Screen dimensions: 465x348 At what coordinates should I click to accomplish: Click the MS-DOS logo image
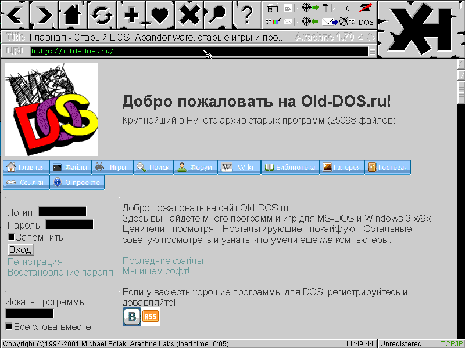52,110
